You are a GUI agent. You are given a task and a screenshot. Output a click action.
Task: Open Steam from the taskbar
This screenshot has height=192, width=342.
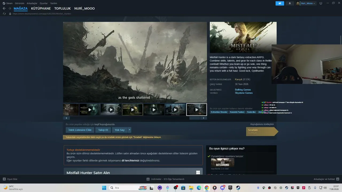(x=238, y=188)
